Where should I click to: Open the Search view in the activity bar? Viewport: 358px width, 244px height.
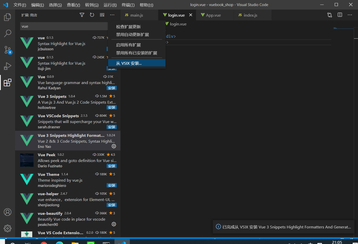[8, 33]
